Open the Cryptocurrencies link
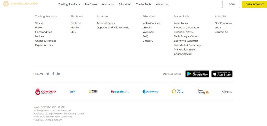Viewport: 267px width, 126px height. [46, 41]
